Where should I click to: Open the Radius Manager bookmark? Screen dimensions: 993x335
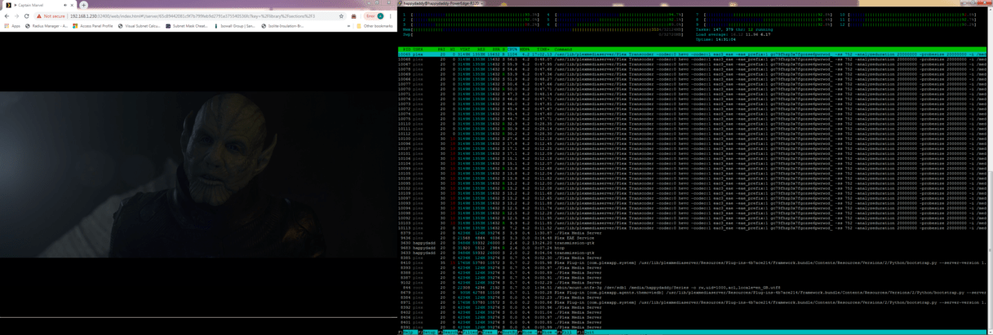click(x=47, y=26)
